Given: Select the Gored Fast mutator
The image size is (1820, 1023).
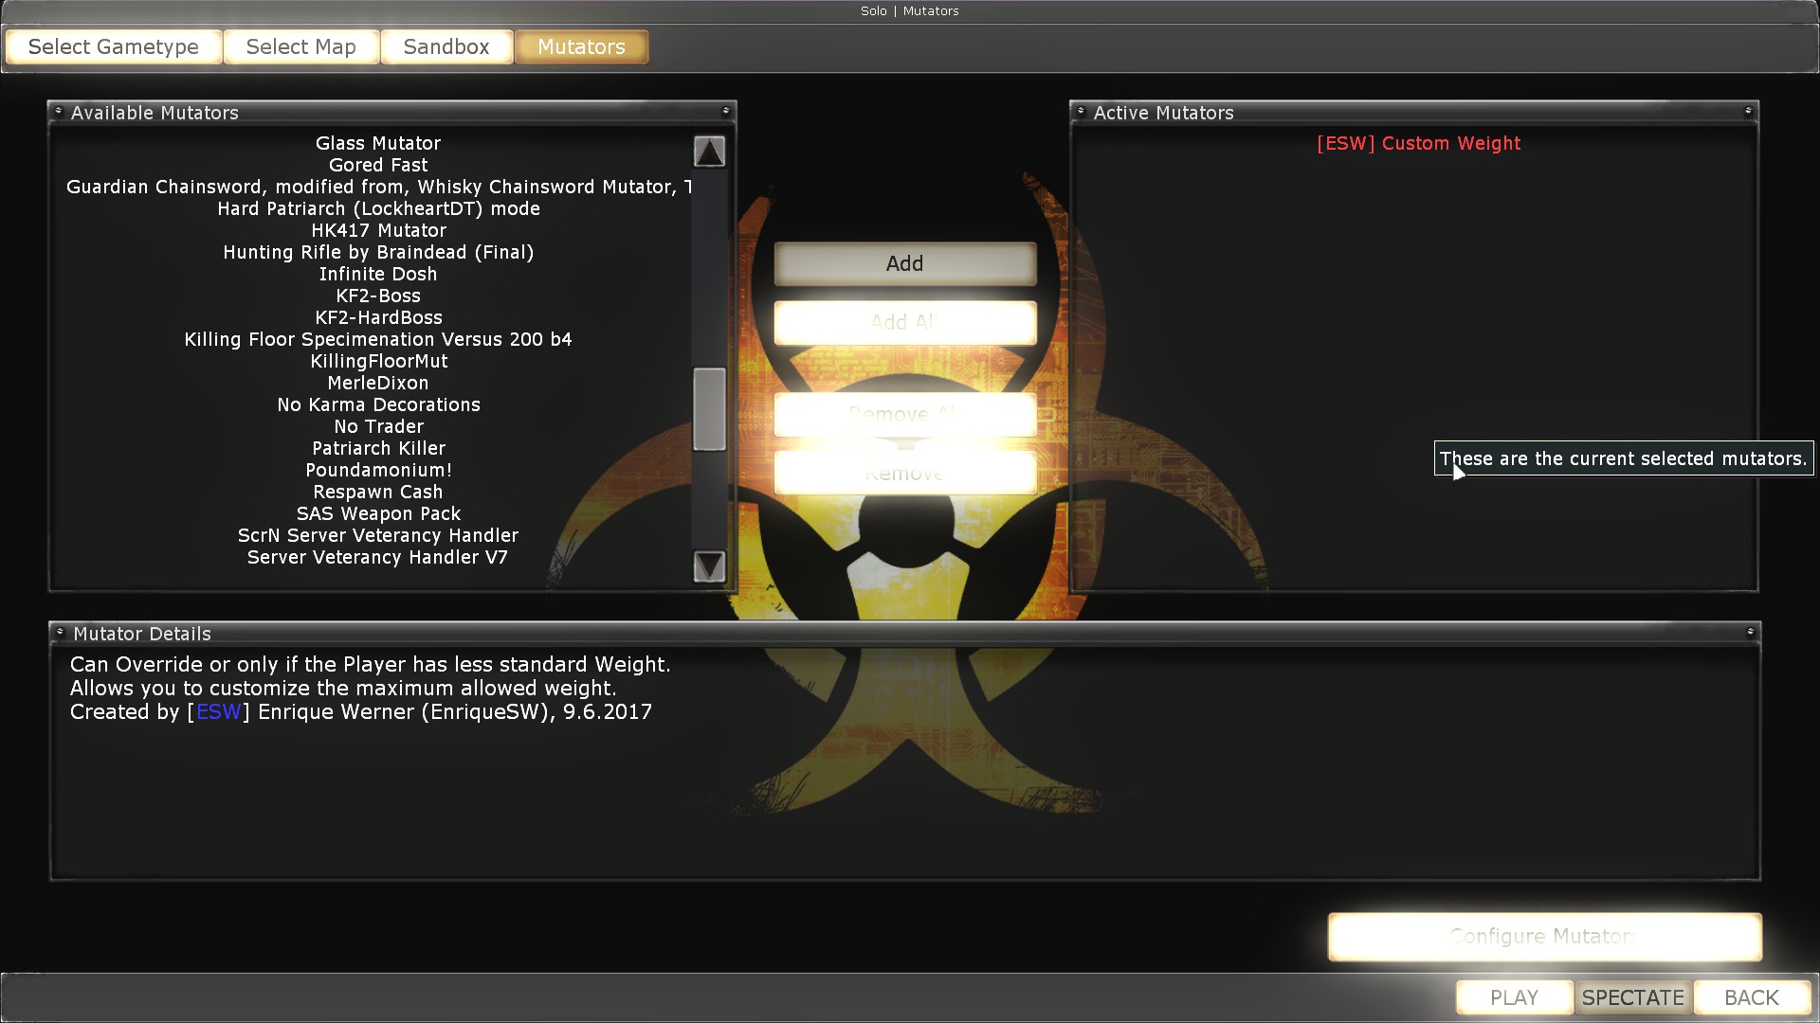Looking at the screenshot, I should 378,165.
